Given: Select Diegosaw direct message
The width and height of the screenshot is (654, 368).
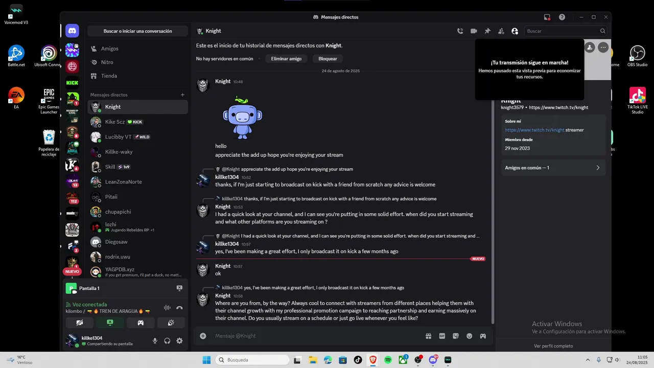Looking at the screenshot, I should [137, 242].
